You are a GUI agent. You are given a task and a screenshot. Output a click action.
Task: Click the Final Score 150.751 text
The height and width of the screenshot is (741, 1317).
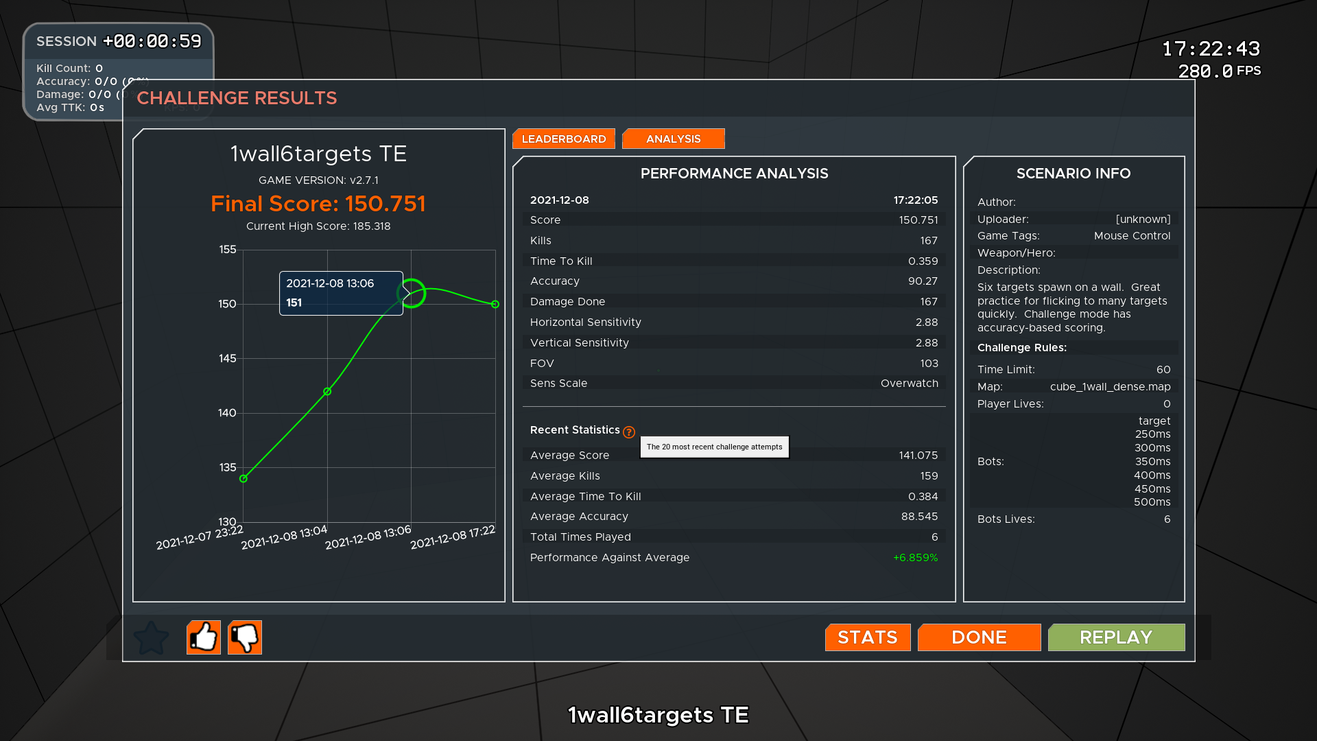(318, 204)
